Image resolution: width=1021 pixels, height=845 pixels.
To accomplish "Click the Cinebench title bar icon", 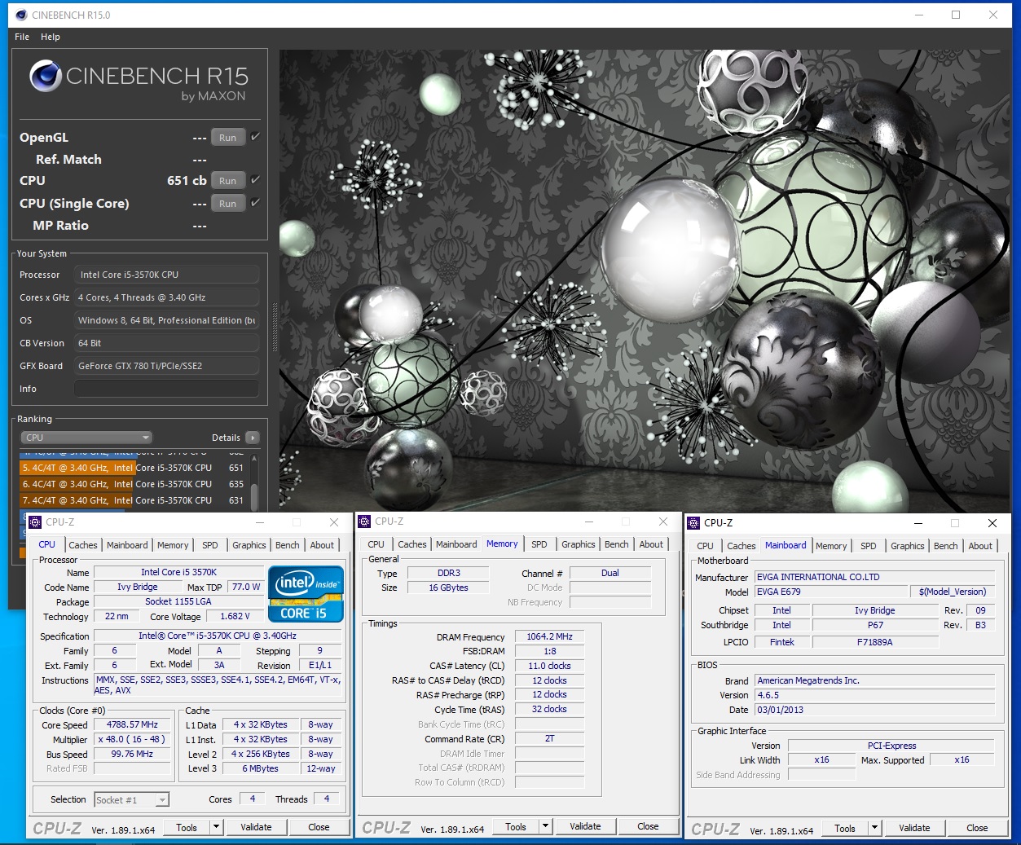I will coord(21,15).
